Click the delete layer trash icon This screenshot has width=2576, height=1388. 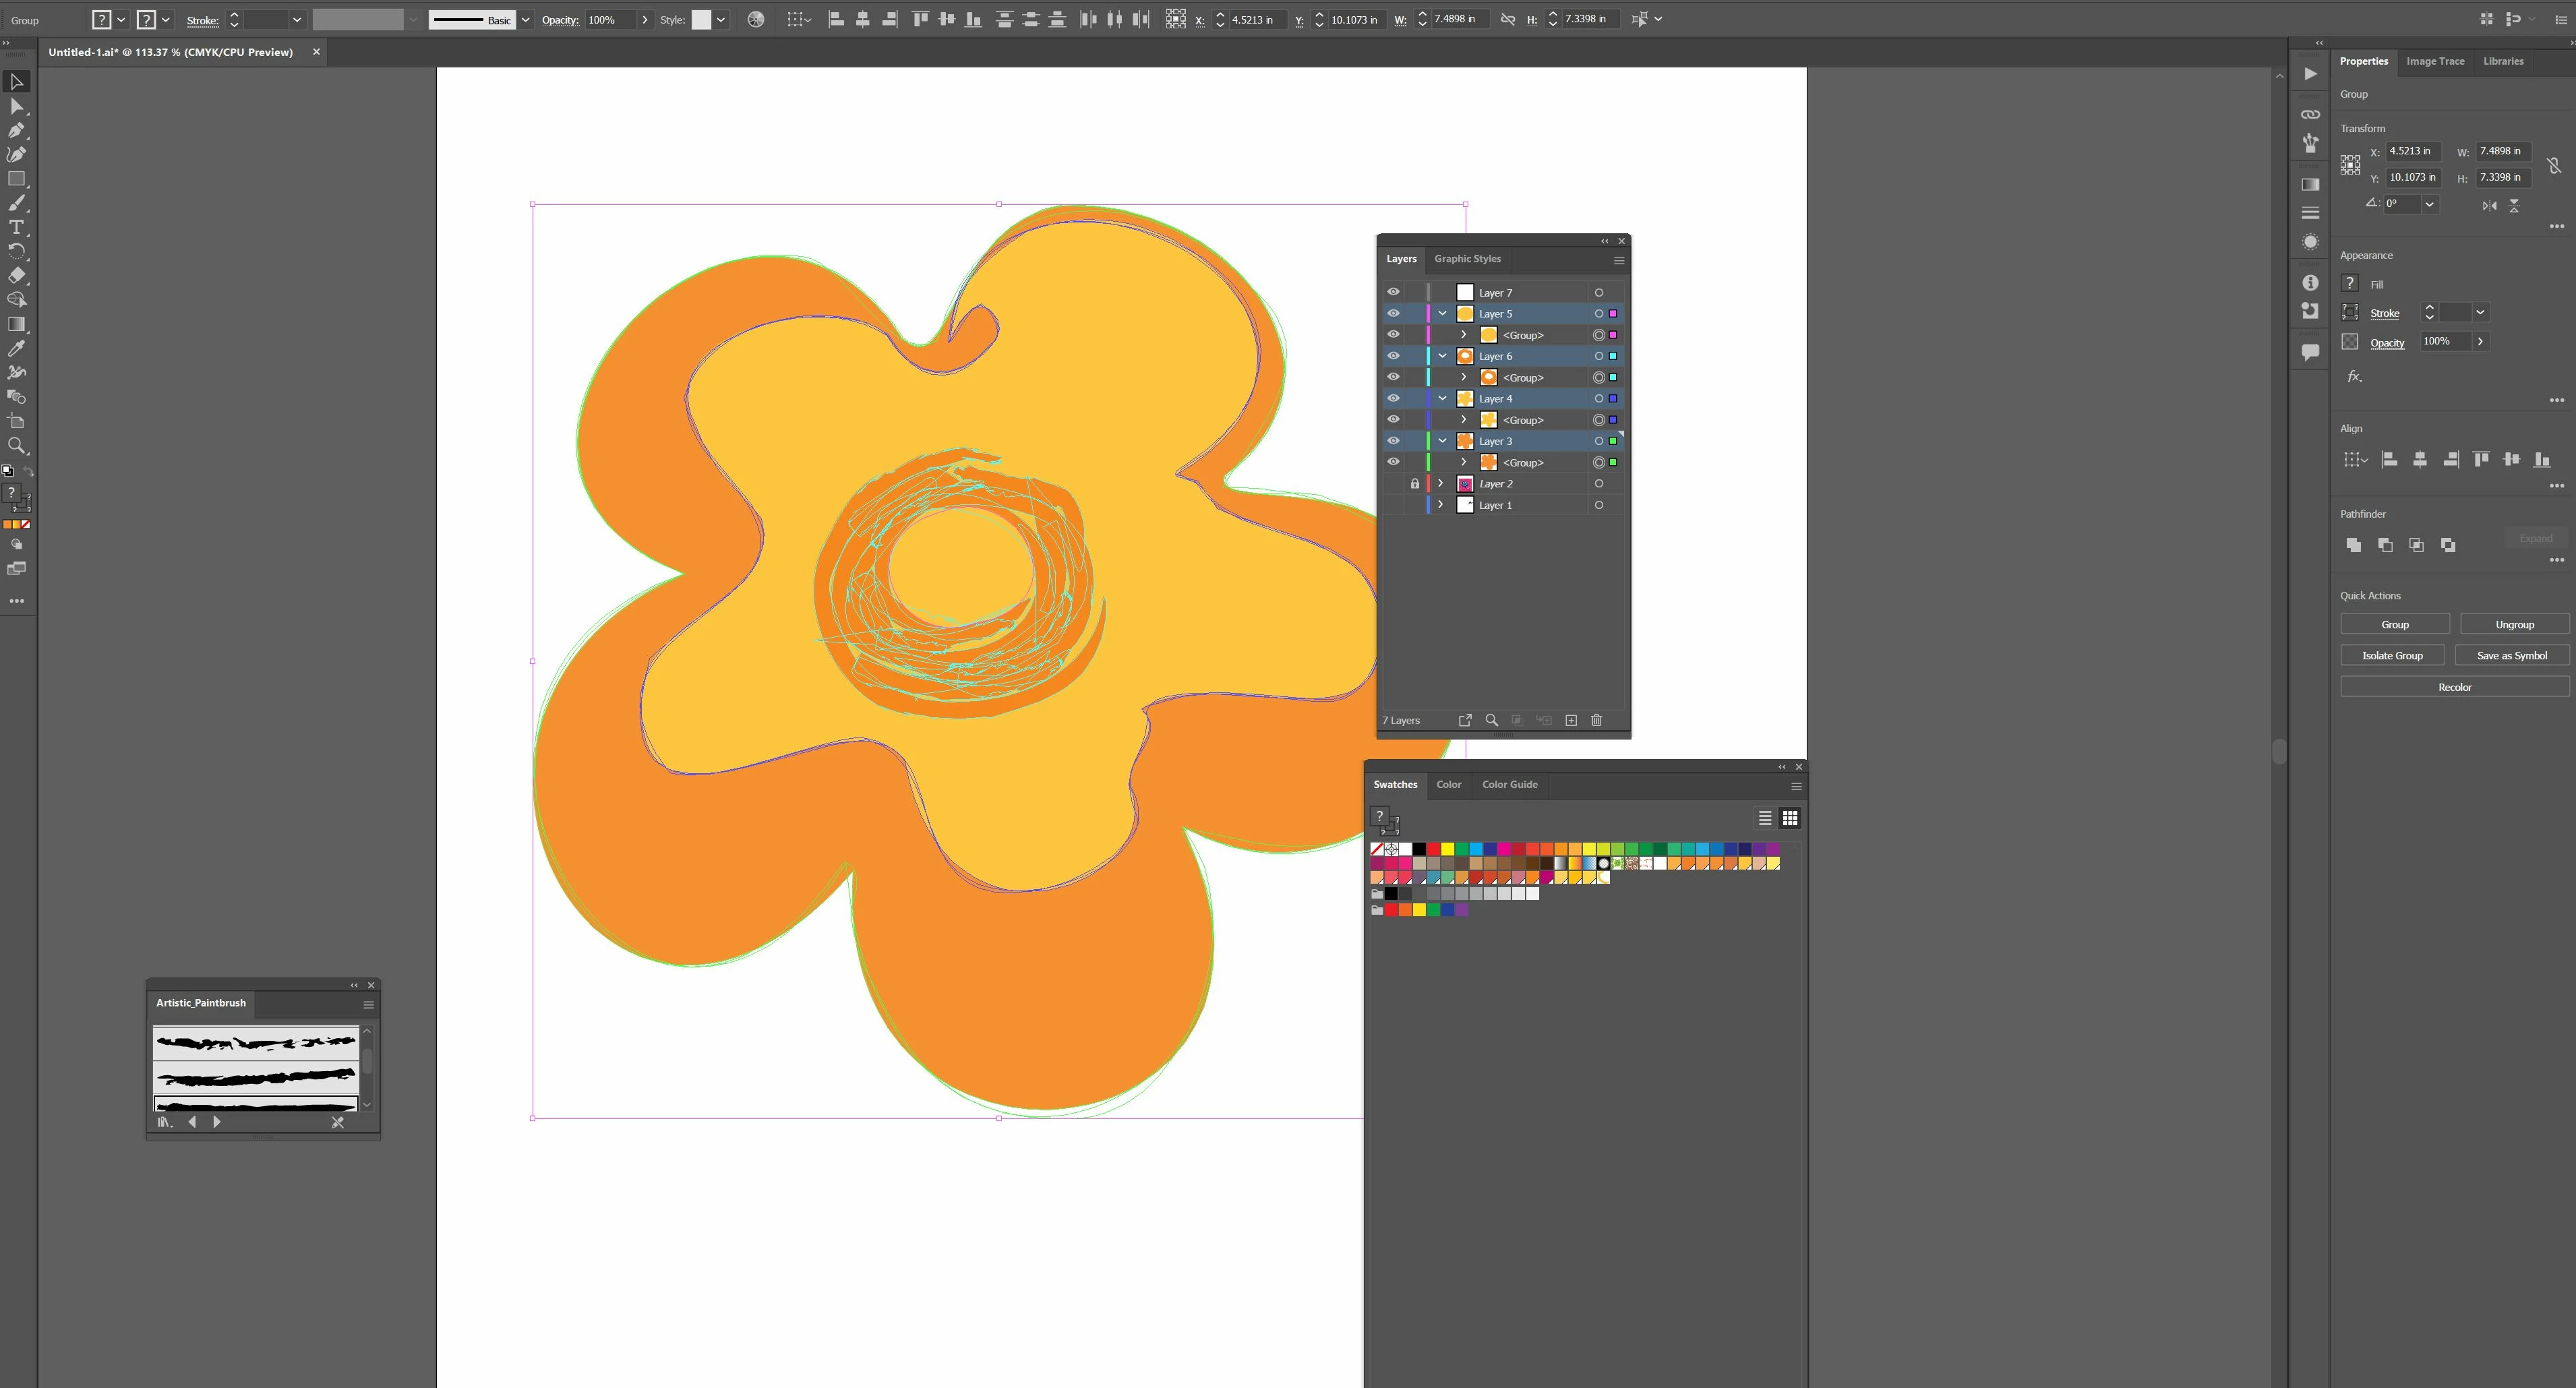click(1596, 720)
